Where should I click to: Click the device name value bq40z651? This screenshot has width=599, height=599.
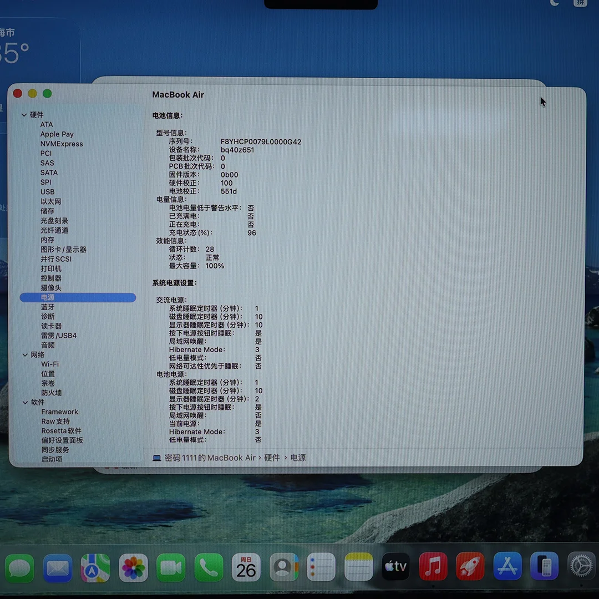[237, 150]
